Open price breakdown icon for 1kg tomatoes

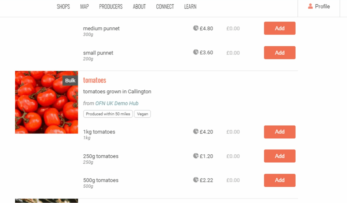coord(196,132)
